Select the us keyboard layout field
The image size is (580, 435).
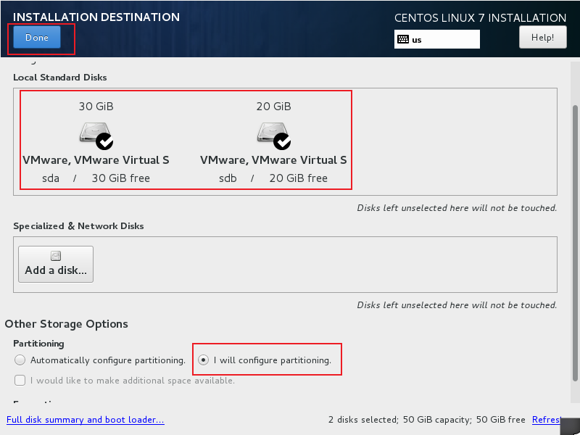437,39
